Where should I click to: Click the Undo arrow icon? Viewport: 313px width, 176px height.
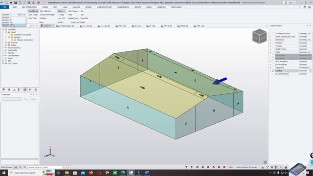pos(20,2)
